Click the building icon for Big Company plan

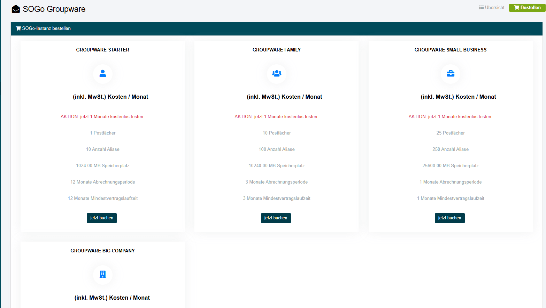pyautogui.click(x=102, y=274)
